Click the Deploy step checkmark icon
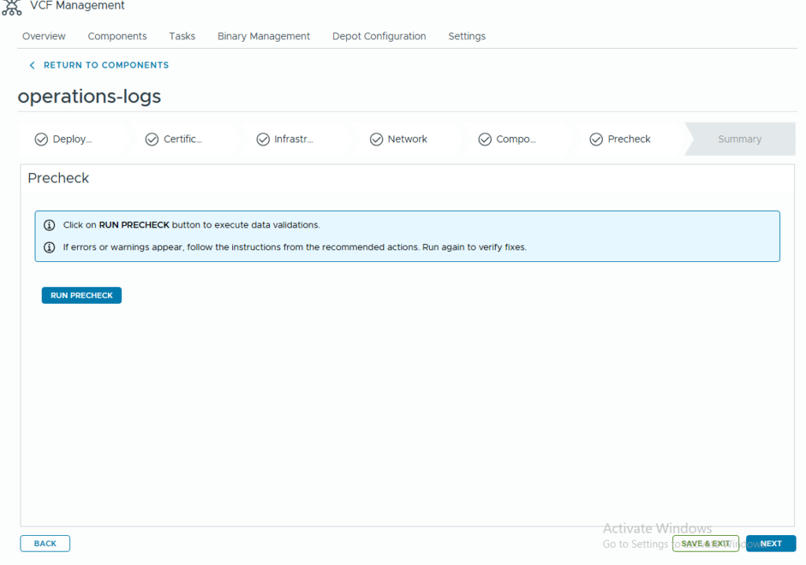Image resolution: width=806 pixels, height=565 pixels. (41, 139)
